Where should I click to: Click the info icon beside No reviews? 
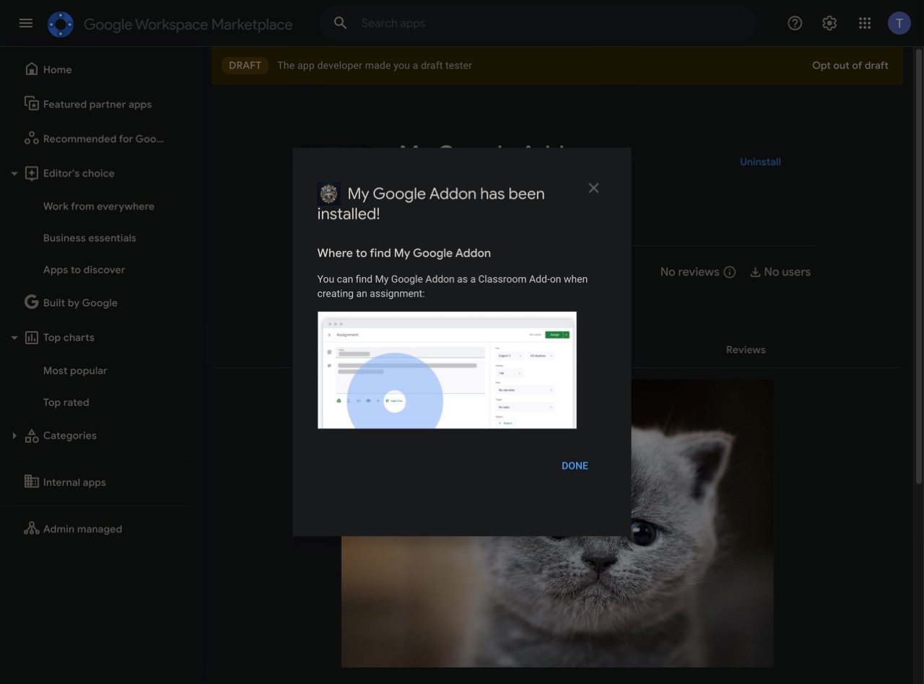730,272
